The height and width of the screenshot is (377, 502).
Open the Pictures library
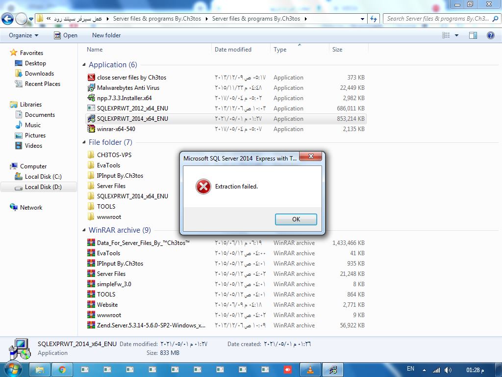click(x=35, y=135)
